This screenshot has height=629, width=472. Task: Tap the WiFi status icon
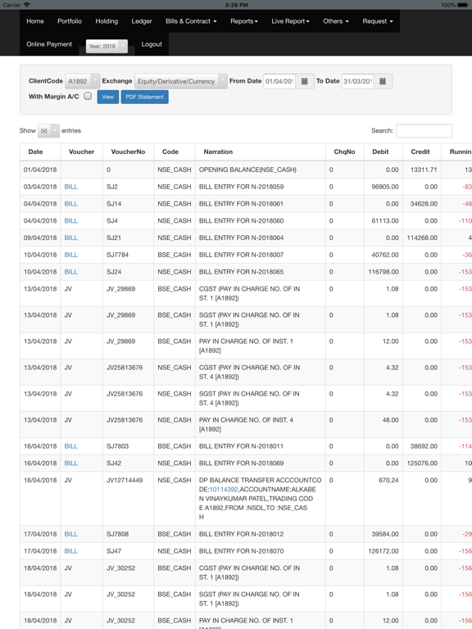27,5
